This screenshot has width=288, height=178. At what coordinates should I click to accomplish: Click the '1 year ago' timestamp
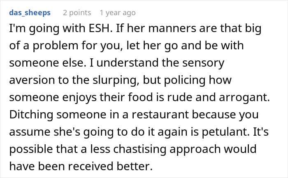118,13
